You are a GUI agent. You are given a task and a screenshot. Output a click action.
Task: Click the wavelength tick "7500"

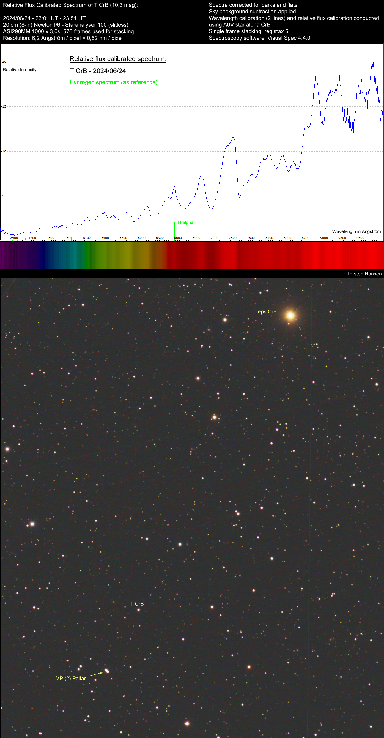pyautogui.click(x=232, y=238)
